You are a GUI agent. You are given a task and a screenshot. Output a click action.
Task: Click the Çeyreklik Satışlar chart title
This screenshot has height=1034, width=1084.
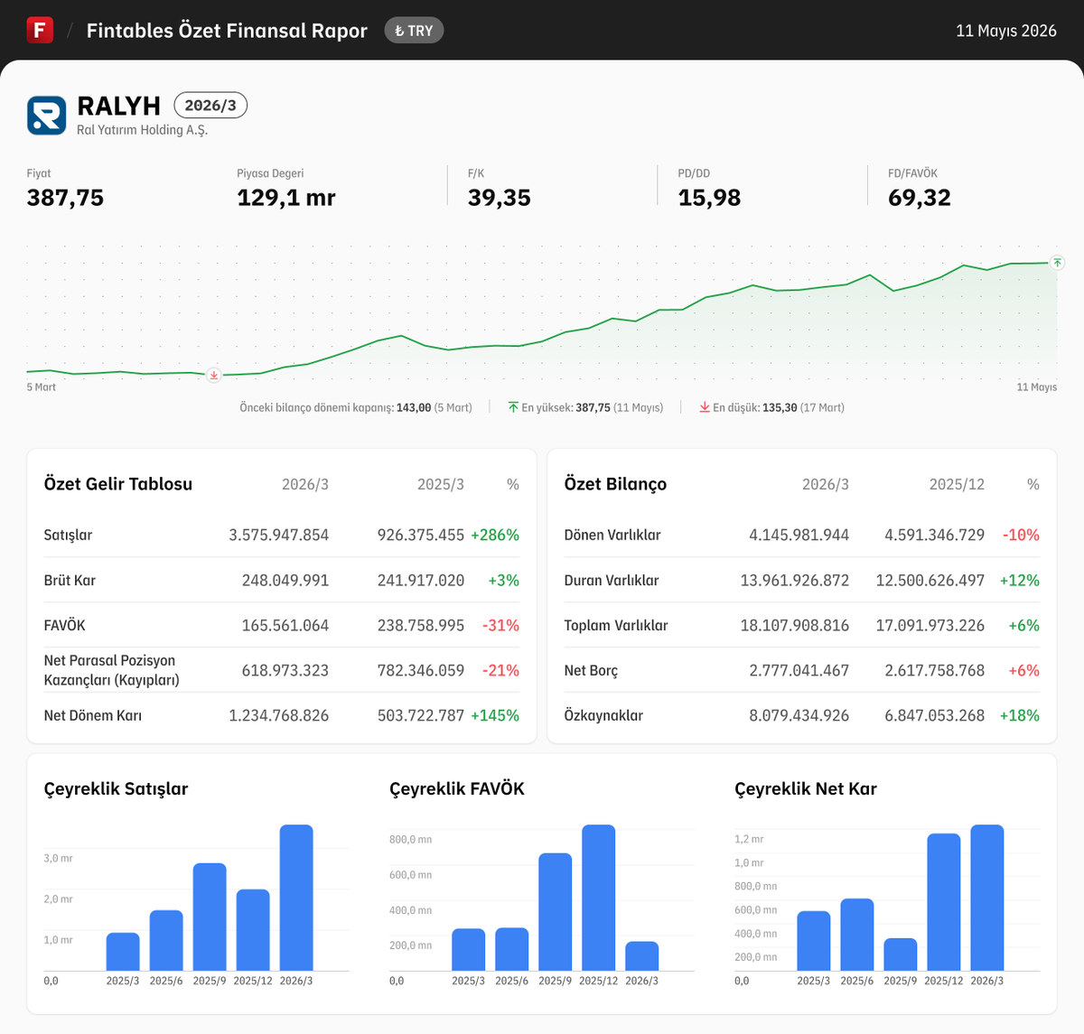117,788
